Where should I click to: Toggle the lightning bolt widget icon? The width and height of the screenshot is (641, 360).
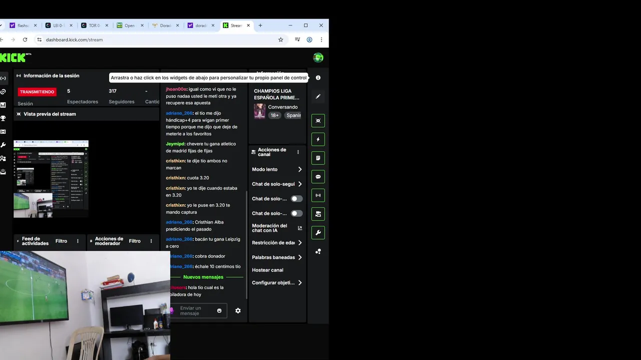pos(318,139)
